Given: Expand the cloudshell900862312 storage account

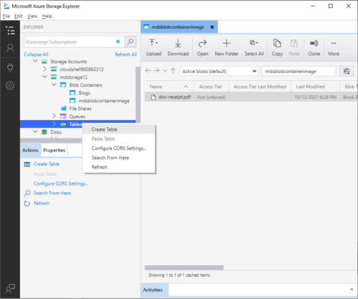Looking at the screenshot, I should pos(45,69).
